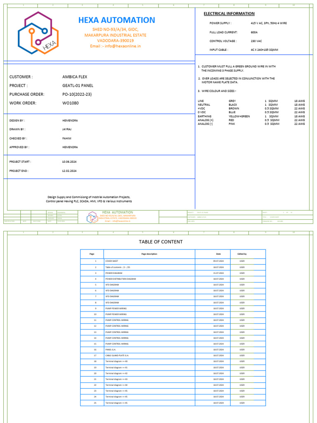Screen dimensions: 317x423
Task: Select note 2 about over loads selection
Action: coord(237,81)
